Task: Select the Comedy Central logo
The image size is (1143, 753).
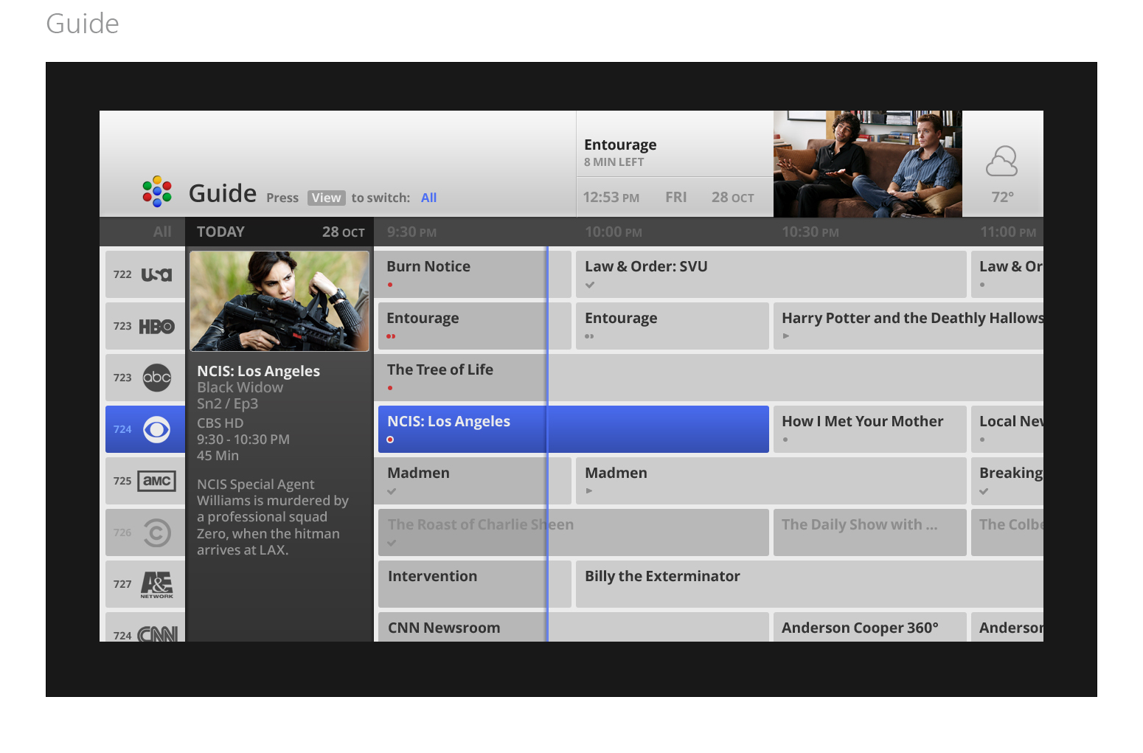Action: point(156,532)
